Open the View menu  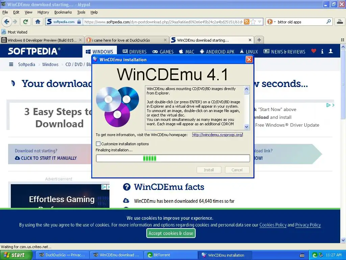pos(28,12)
